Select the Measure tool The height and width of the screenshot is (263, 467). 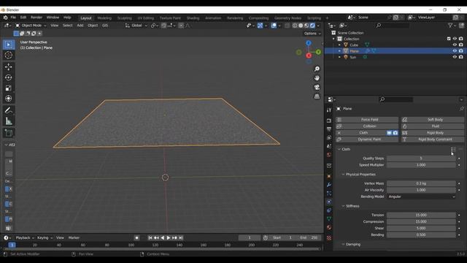[9, 121]
